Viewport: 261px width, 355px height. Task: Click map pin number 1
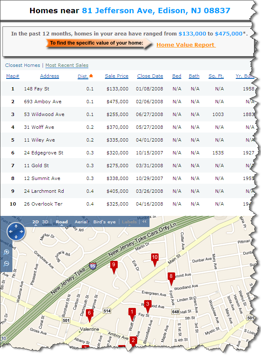(132, 314)
